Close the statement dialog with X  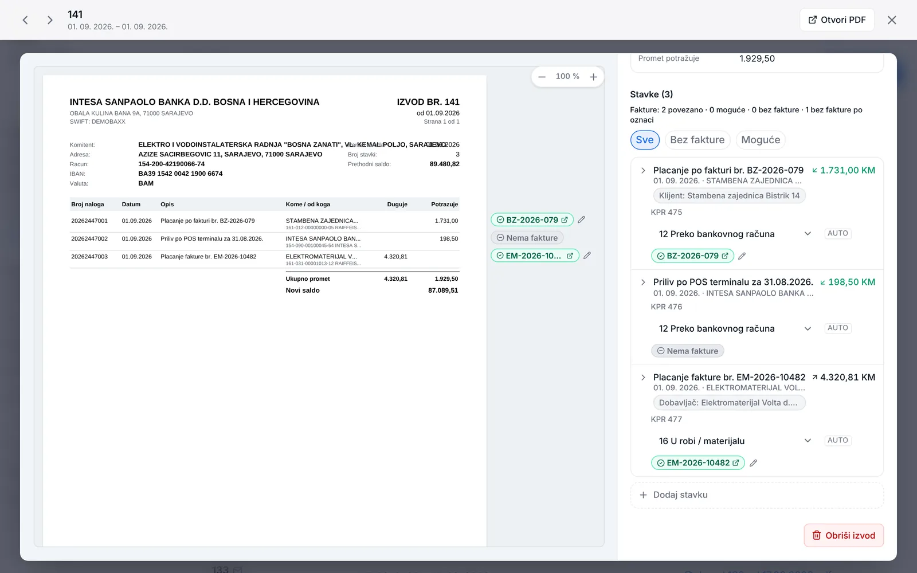click(892, 20)
